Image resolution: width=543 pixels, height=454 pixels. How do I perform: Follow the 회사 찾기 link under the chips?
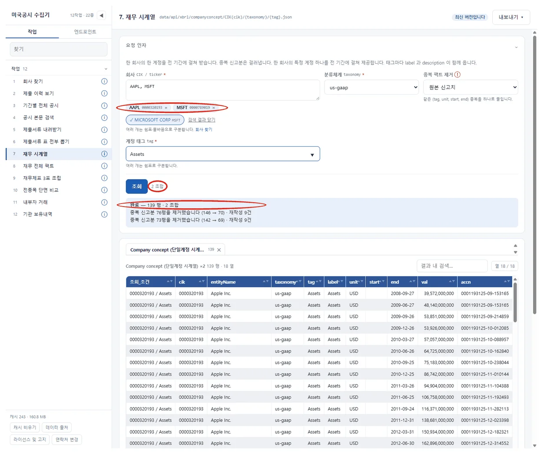click(204, 129)
